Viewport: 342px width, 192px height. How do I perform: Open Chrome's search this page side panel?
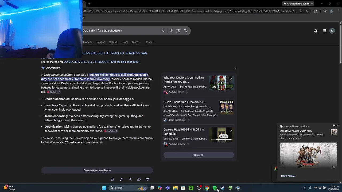click(316, 11)
